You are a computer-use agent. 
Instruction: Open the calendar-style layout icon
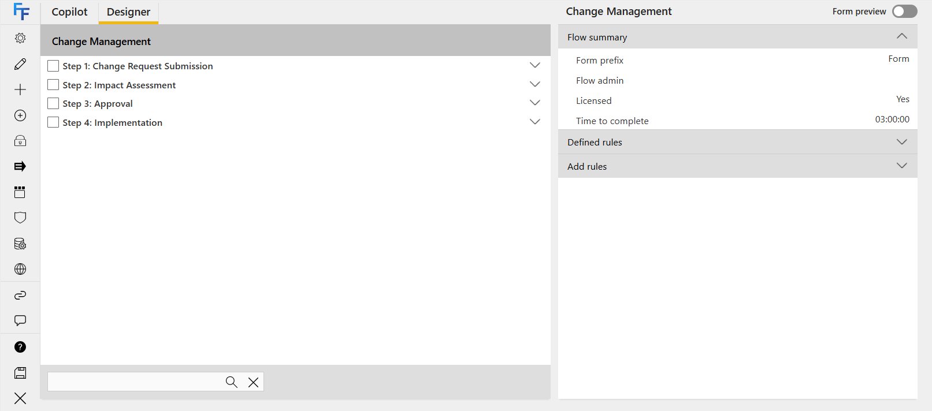20,192
